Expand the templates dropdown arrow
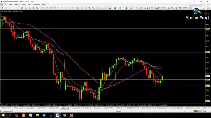The image size is (211, 118). coord(122,8)
